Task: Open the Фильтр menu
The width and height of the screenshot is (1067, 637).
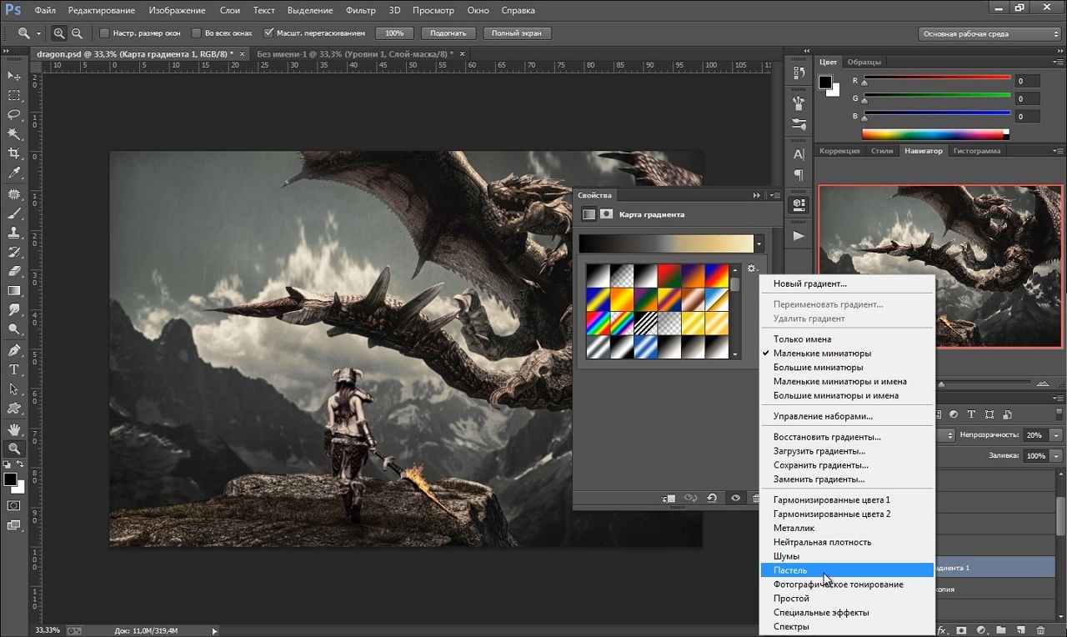Action: 359,11
